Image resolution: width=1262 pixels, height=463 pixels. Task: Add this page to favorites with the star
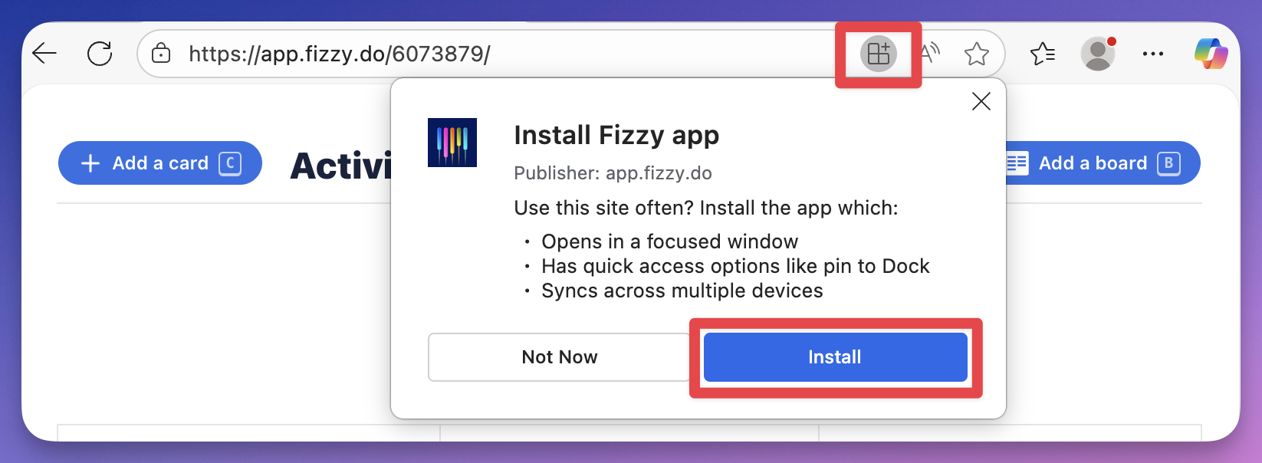[x=976, y=54]
